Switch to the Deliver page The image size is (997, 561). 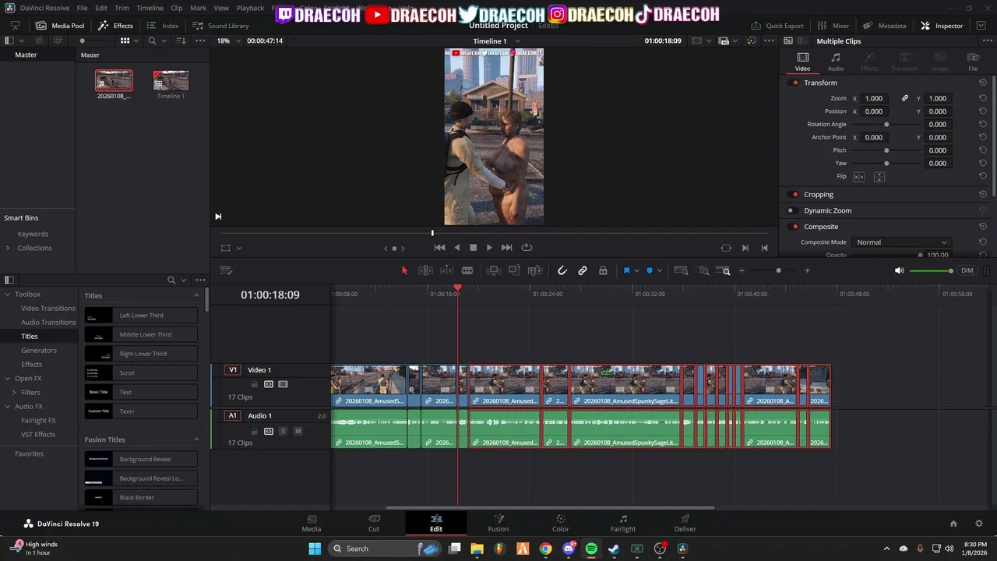[x=685, y=523]
